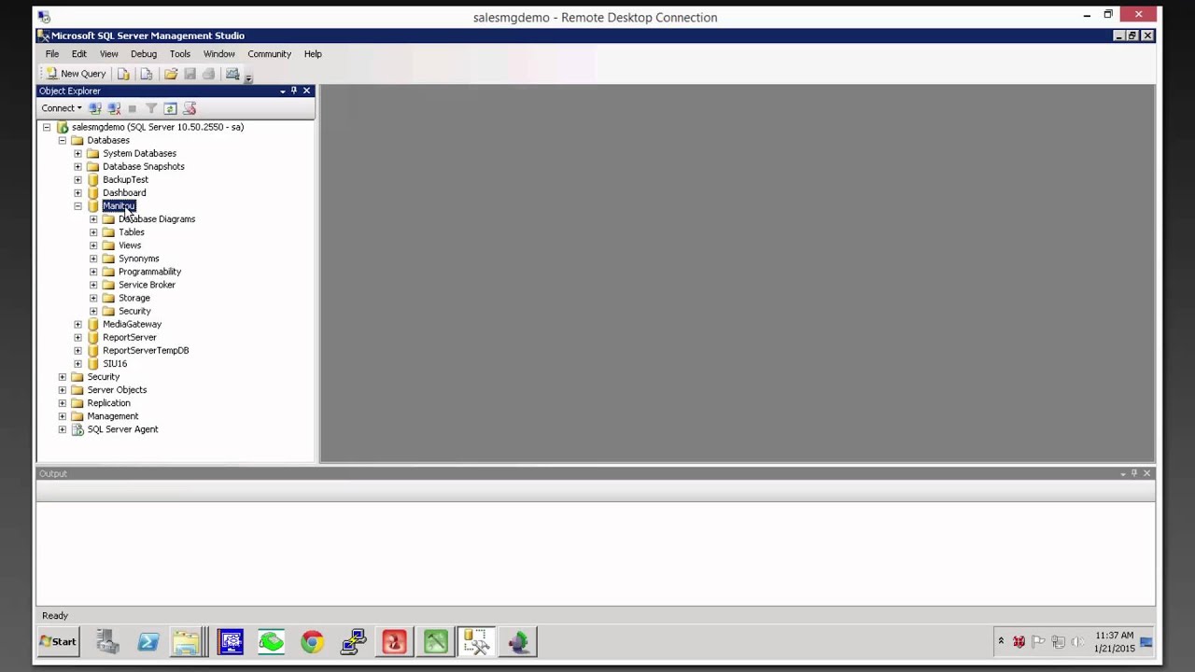Select the Synonyms folder
Viewport: 1195px width, 672px height.
139,259
